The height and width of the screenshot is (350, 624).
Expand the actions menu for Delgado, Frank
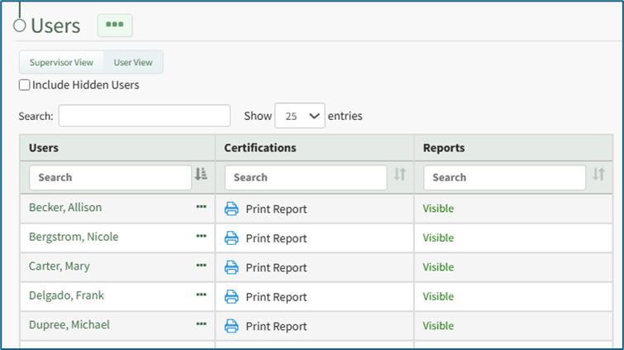click(x=202, y=295)
